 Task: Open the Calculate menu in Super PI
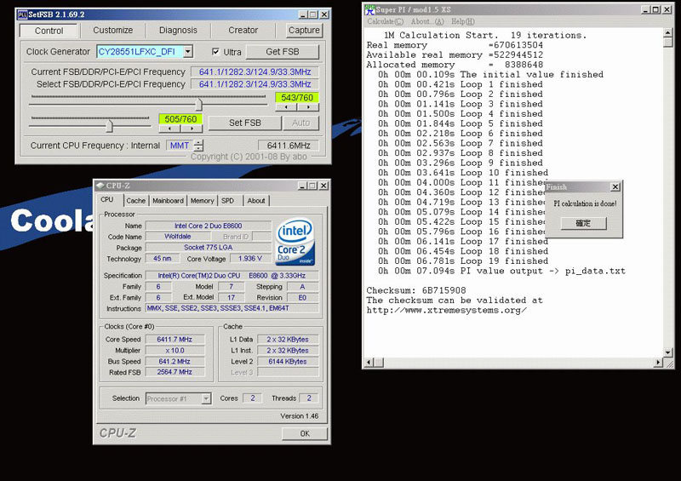(386, 21)
